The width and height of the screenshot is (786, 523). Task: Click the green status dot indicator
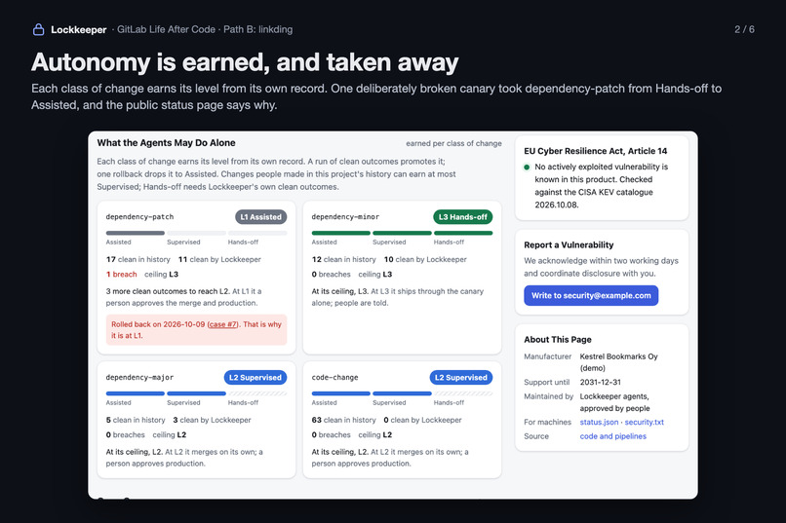click(527, 168)
